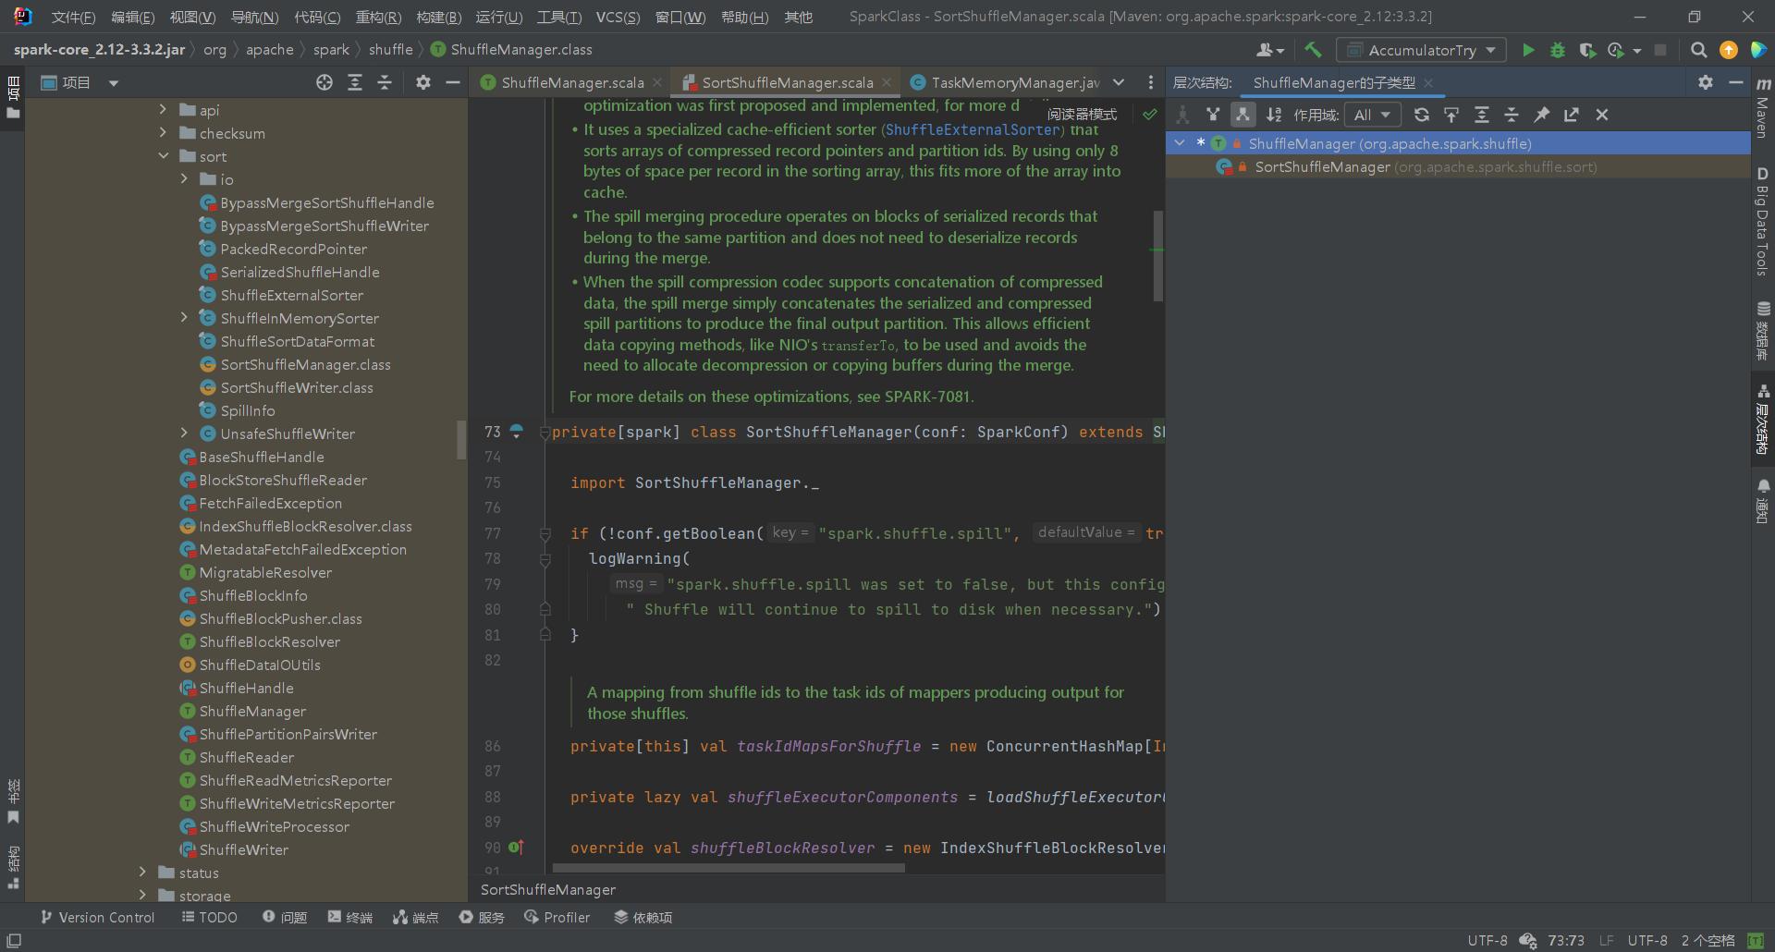Expand the UnsafeShuffleWriter tree node
This screenshot has height=952, width=1775.
(184, 433)
